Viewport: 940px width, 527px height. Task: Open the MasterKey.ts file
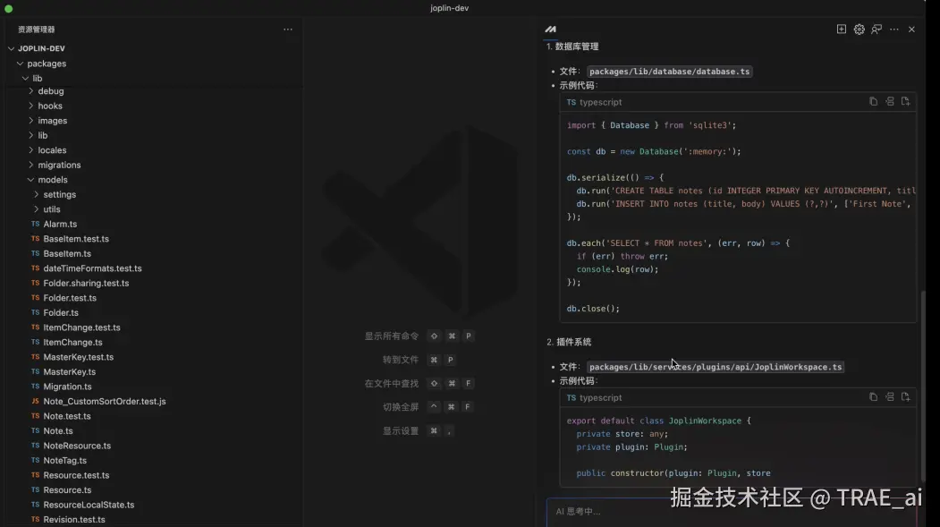(x=69, y=371)
